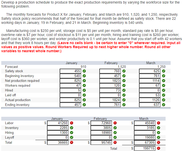Edit March Layoff cost field 19080
Image resolution: width=182 pixels, height=151 pixels.
[x=145, y=138]
